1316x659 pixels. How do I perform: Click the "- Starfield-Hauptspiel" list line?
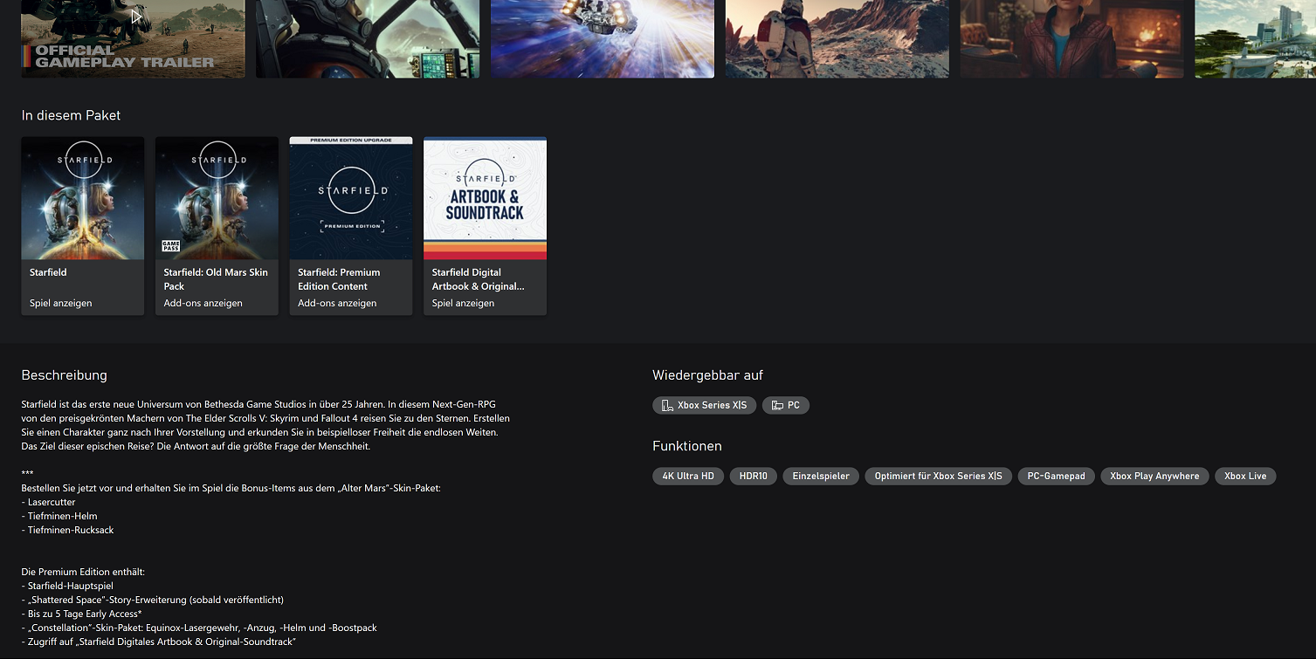[67, 587]
